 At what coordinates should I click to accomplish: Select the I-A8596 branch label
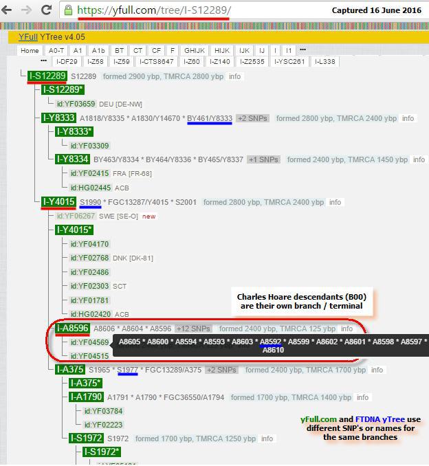point(73,329)
